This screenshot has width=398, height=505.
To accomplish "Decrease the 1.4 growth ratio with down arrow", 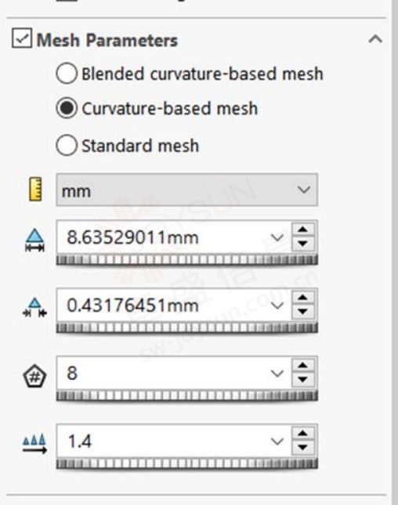I will click(303, 448).
